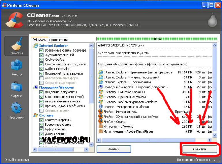Uncheck IE Cookie-файлы checkbox

tap(41, 60)
